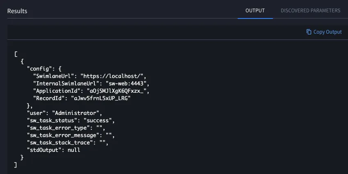Click the "InternalSwimlaneUrl" key
This screenshot has height=174, width=348.
(x=66, y=84)
